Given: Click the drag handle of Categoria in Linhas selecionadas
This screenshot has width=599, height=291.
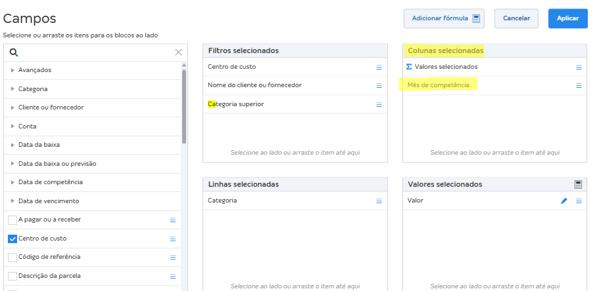Looking at the screenshot, I should point(379,201).
